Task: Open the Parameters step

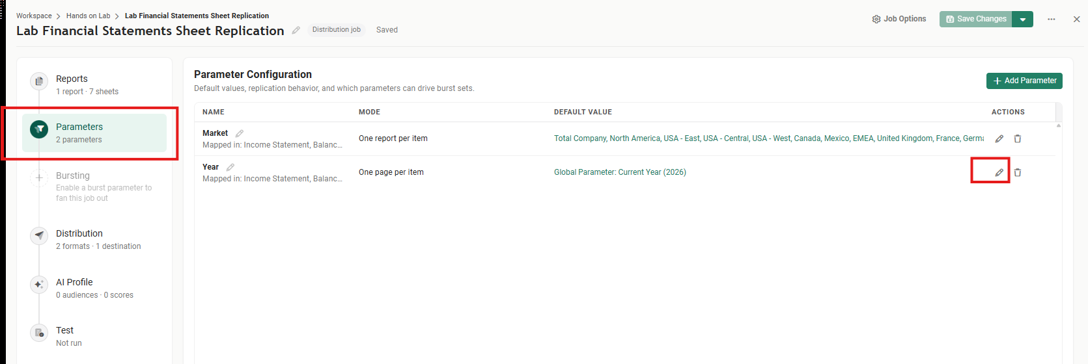Action: 94,133
